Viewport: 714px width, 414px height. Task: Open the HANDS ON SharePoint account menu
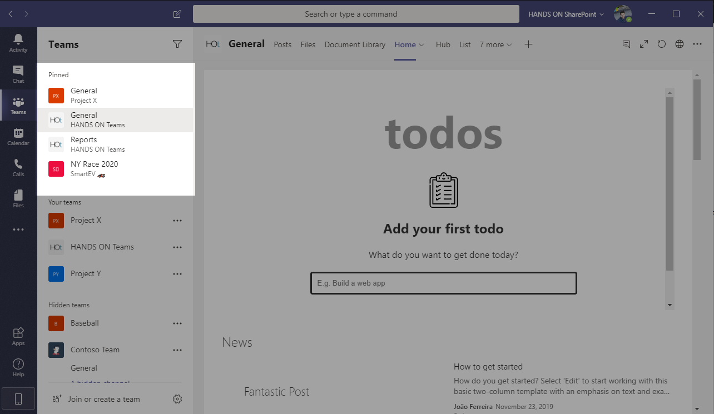click(x=566, y=13)
